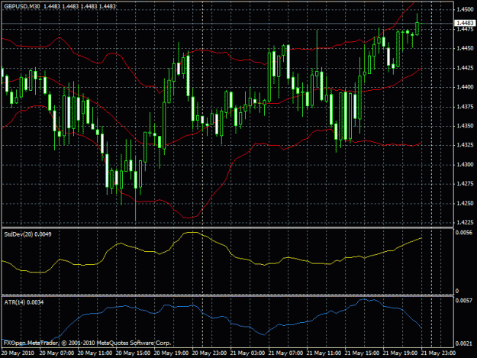The width and height of the screenshot is (477, 358).
Task: Click the 20 May 2010 time label
Action: click(x=18, y=353)
